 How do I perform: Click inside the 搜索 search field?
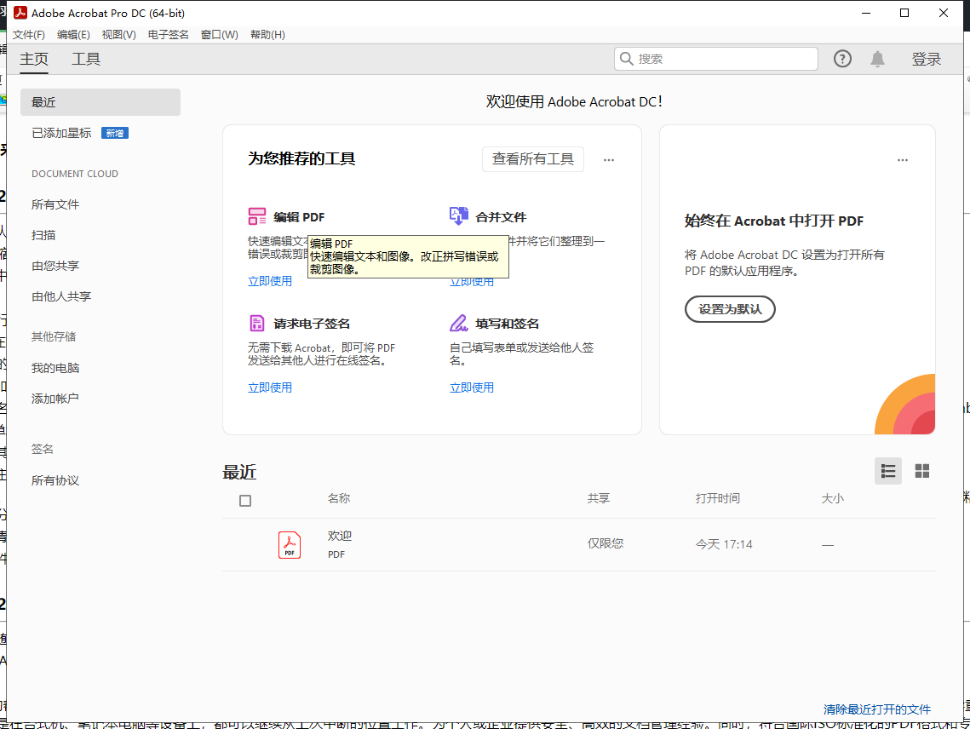[x=715, y=58]
